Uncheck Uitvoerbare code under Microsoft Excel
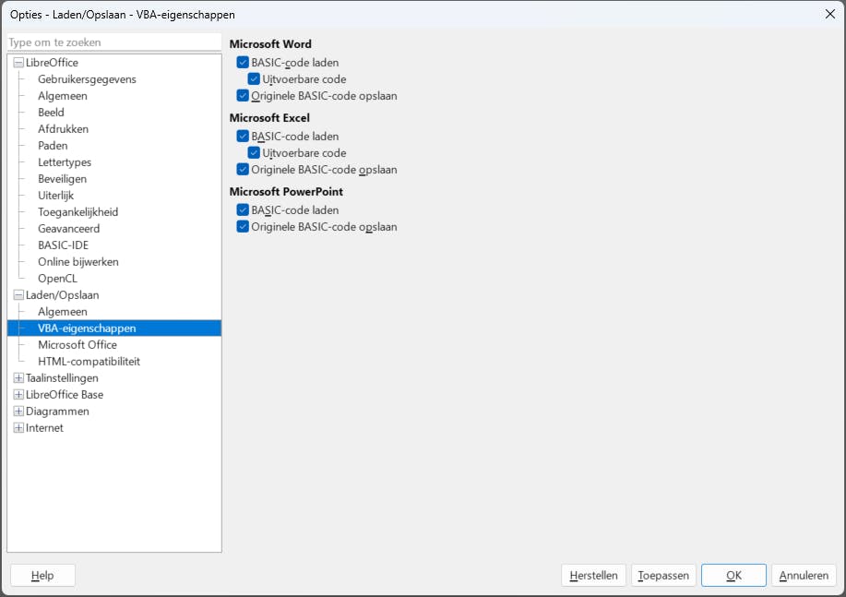This screenshot has width=846, height=597. pos(255,153)
